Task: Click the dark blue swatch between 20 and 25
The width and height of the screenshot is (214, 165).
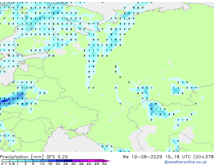Action: (x=60, y=161)
